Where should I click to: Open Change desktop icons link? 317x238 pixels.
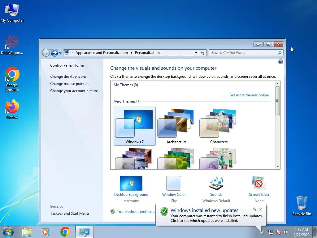tap(68, 77)
